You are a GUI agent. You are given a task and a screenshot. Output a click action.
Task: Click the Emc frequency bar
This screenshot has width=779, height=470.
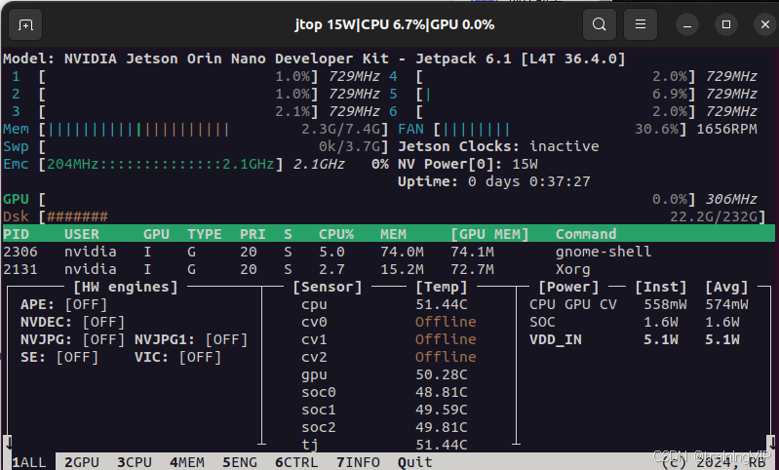click(161, 164)
